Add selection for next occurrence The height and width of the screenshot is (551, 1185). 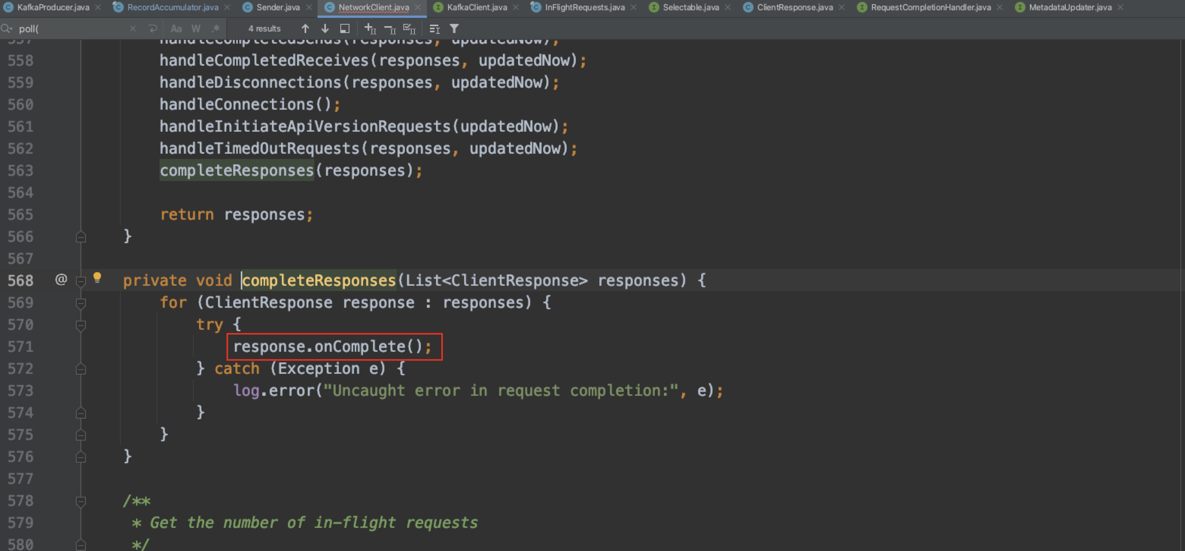point(370,29)
